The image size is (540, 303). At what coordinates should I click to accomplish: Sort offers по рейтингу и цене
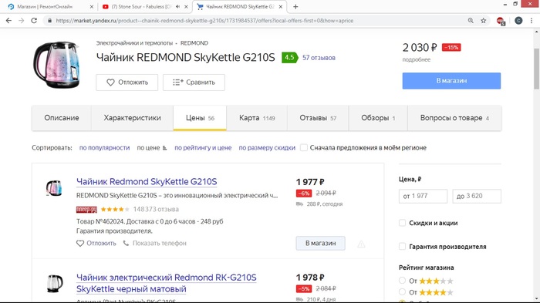pyautogui.click(x=203, y=148)
